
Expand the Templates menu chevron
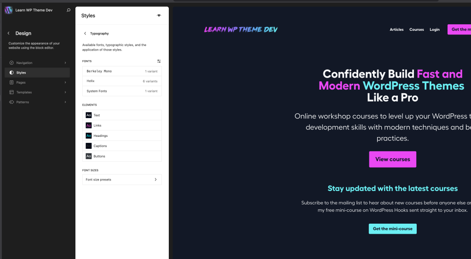pos(65,92)
